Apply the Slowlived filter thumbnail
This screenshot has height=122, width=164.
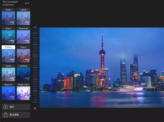[x=23, y=35]
